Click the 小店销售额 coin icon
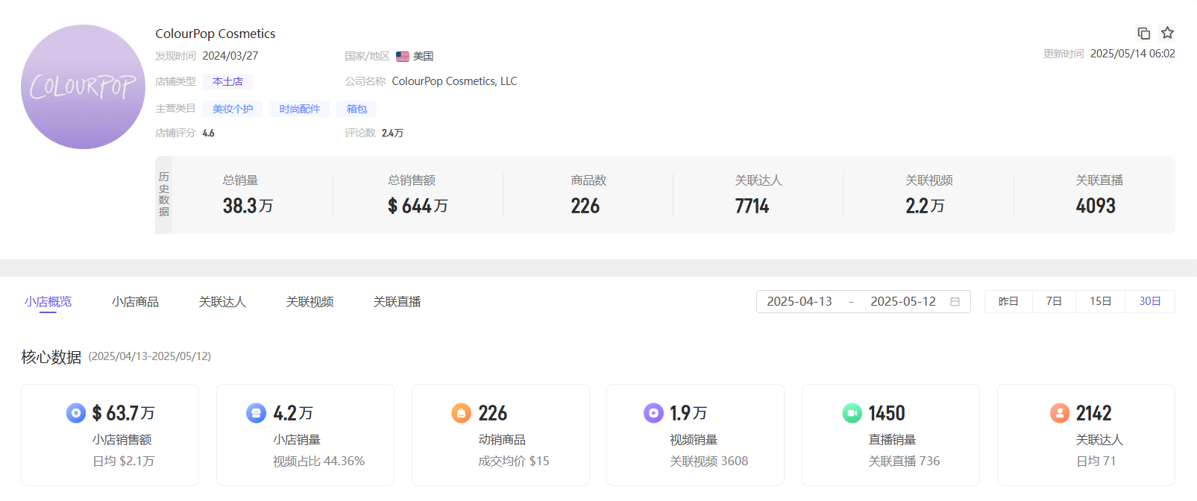The width and height of the screenshot is (1197, 501). 76,412
